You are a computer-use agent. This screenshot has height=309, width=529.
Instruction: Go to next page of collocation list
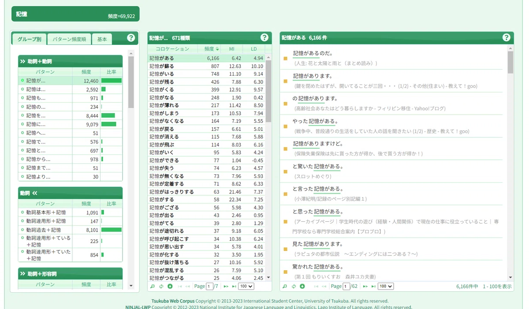coord(226,286)
